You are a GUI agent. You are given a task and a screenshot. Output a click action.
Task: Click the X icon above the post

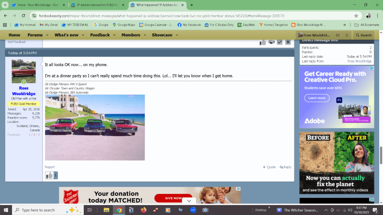click(x=288, y=42)
